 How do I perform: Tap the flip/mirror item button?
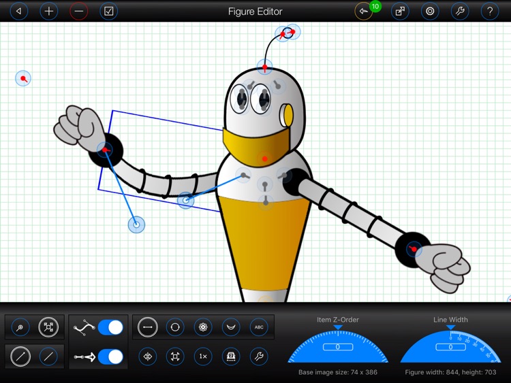pyautogui.click(x=148, y=356)
